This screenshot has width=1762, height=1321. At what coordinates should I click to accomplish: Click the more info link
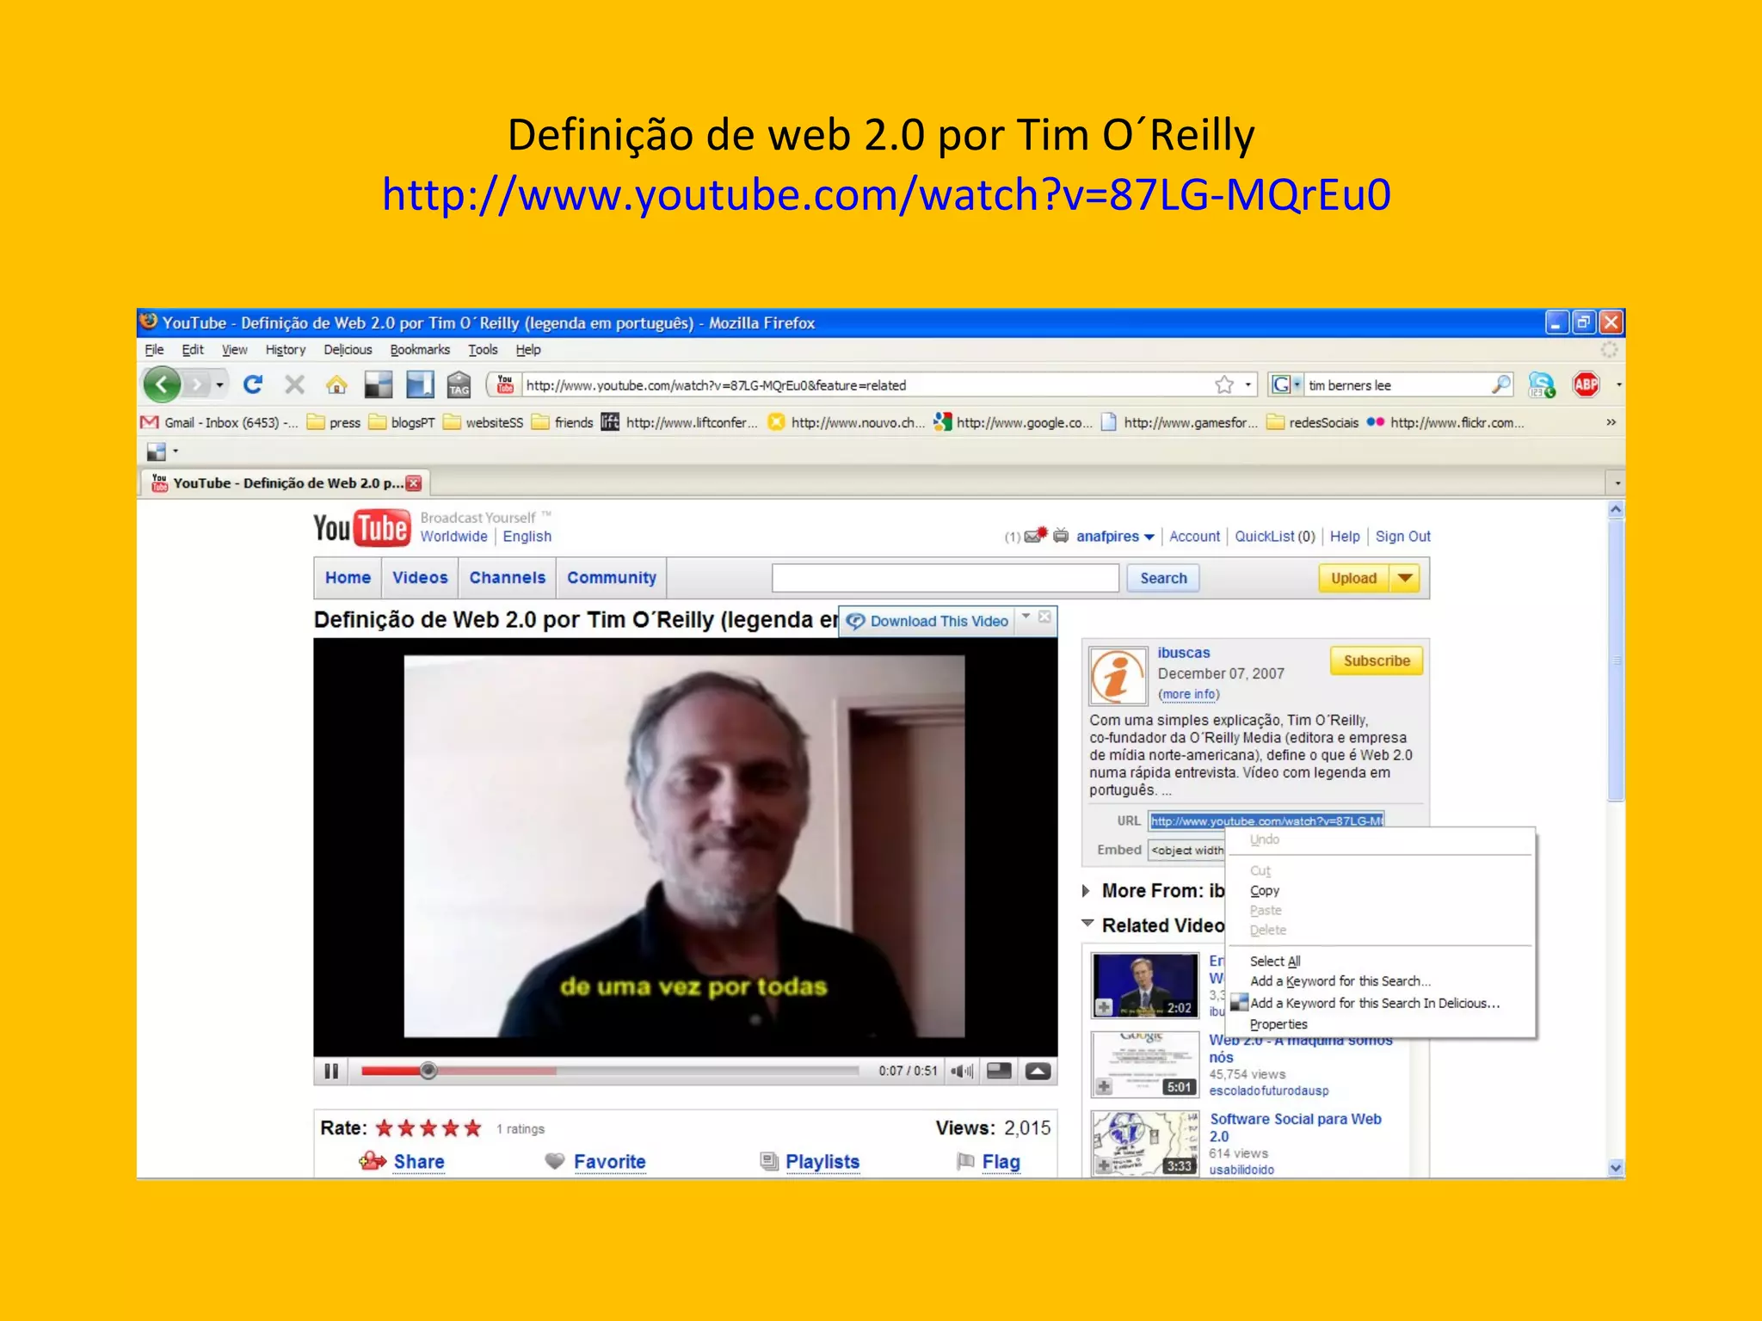coord(1189,694)
